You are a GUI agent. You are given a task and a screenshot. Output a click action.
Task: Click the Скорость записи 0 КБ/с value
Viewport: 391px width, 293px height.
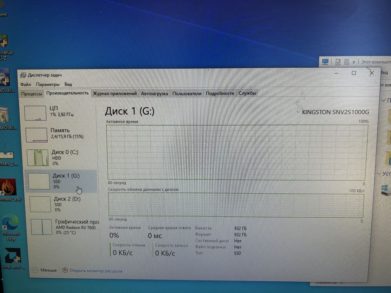[165, 253]
